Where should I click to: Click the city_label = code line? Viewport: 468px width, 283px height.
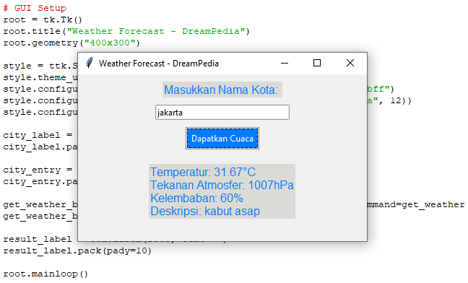38,136
